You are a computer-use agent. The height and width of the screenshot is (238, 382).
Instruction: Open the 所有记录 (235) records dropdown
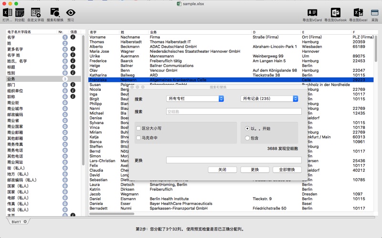(269, 99)
